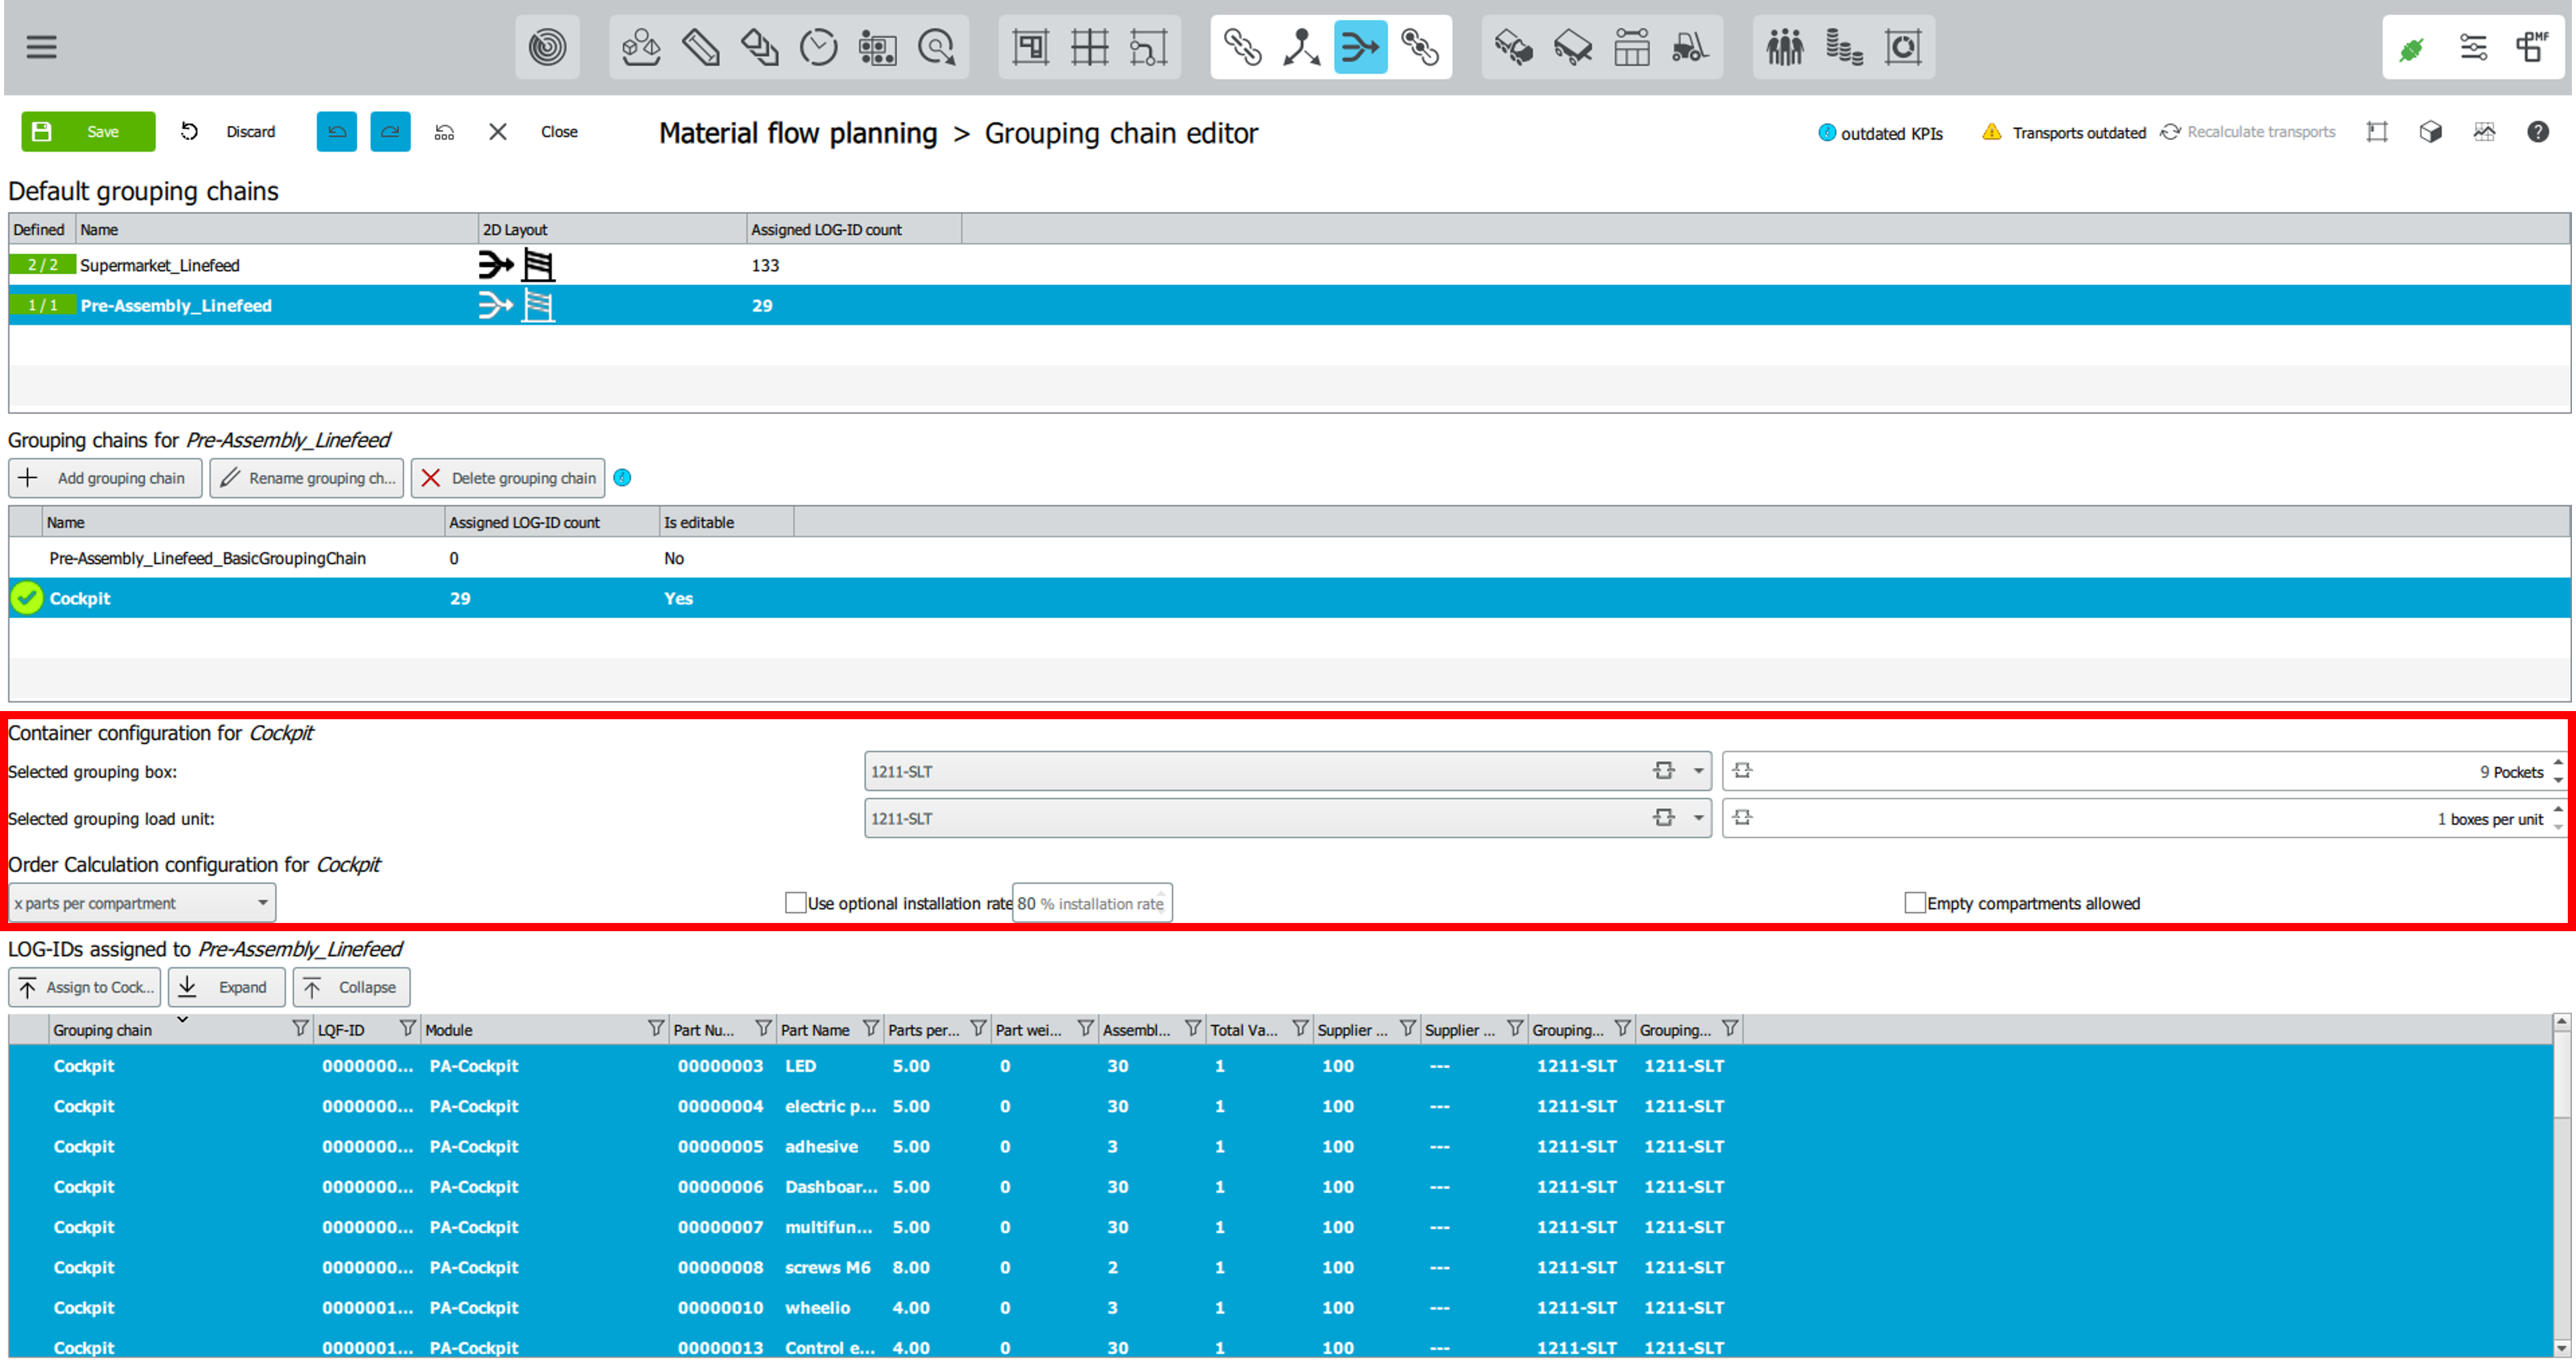Open the shapes objects catalog icon
The width and height of the screenshot is (2576, 1362).
(641, 47)
